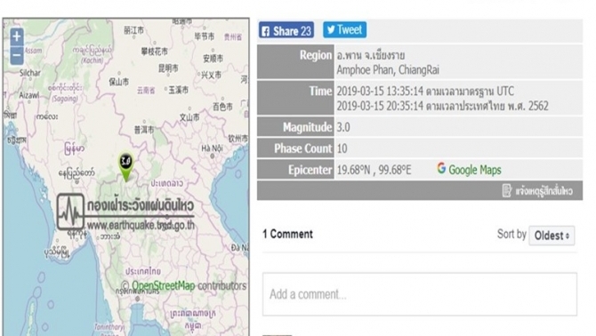Screen dimensions: 596x336
Task: Click the felt-report form icon
Action: pyautogui.click(x=507, y=190)
